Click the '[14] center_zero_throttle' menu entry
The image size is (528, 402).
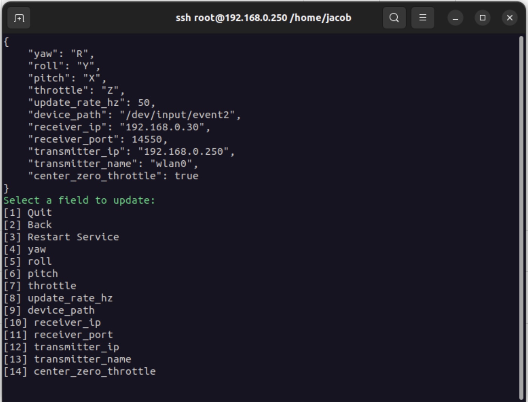tap(79, 372)
